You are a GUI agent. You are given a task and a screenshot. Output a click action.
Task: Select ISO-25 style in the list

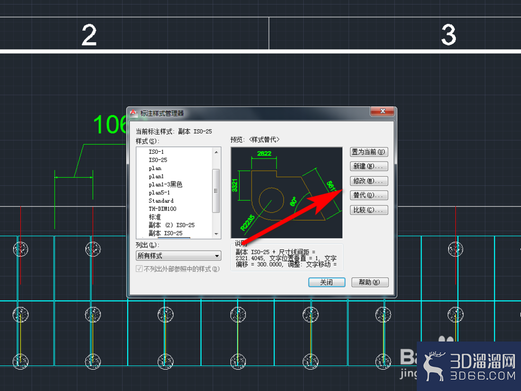[x=158, y=160]
